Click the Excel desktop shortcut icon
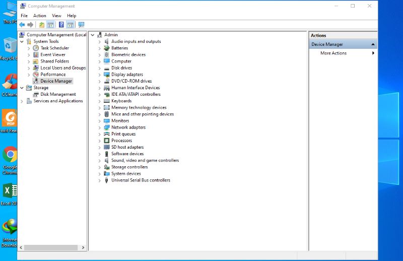403x261 pixels. point(10,191)
